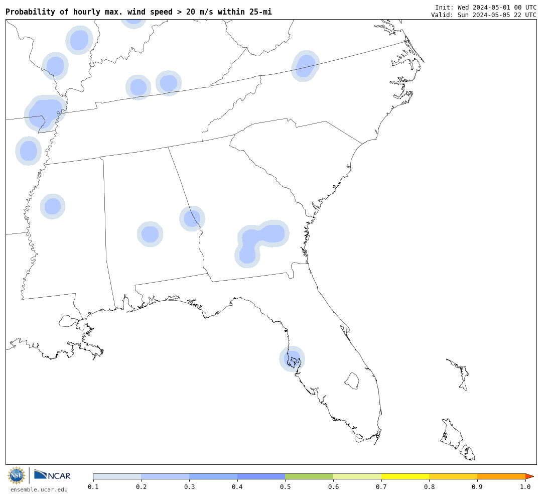Click the Valid: Sun 2024-05-05 22 UTC text
The width and height of the screenshot is (542, 496).
click(484, 15)
